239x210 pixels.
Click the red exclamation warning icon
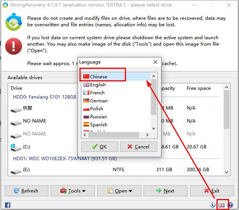tap(14, 46)
